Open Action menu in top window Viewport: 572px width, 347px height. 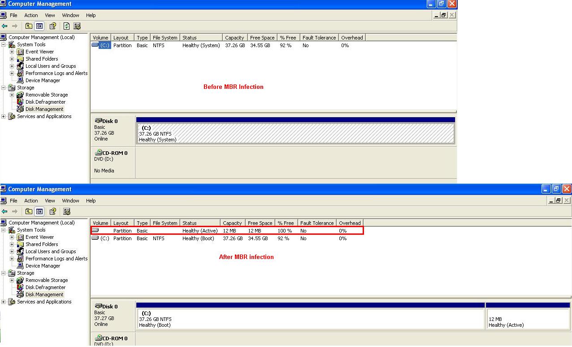click(x=31, y=15)
